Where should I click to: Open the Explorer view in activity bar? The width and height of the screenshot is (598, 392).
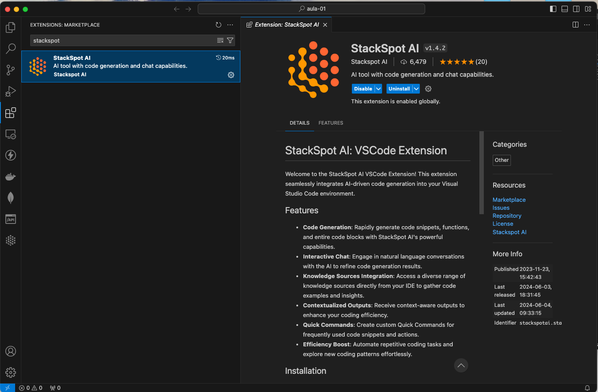[x=11, y=27]
